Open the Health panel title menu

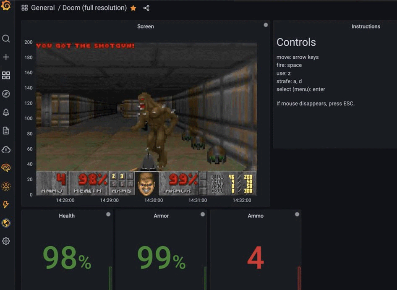pos(67,216)
